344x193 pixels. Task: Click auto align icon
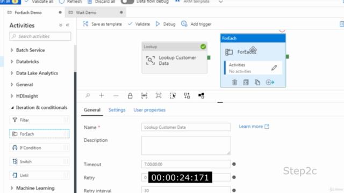point(187,95)
